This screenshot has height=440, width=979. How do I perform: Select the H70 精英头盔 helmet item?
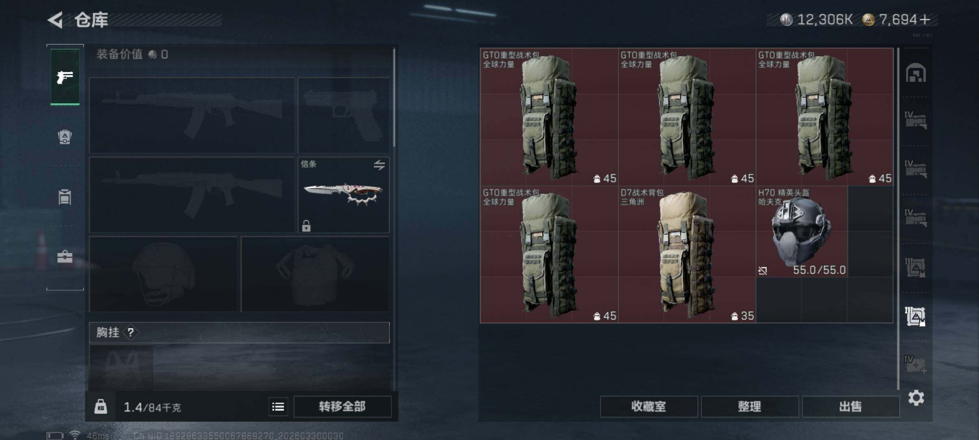point(802,232)
